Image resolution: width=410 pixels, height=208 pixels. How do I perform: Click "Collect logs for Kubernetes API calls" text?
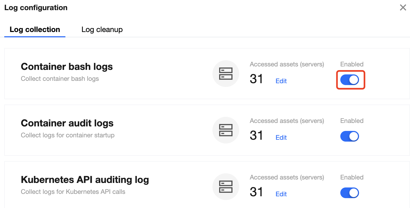coord(73,192)
